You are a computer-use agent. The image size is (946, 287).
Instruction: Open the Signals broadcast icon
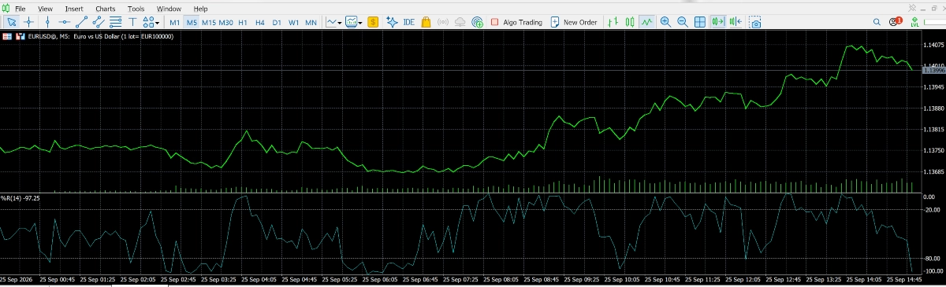(442, 22)
